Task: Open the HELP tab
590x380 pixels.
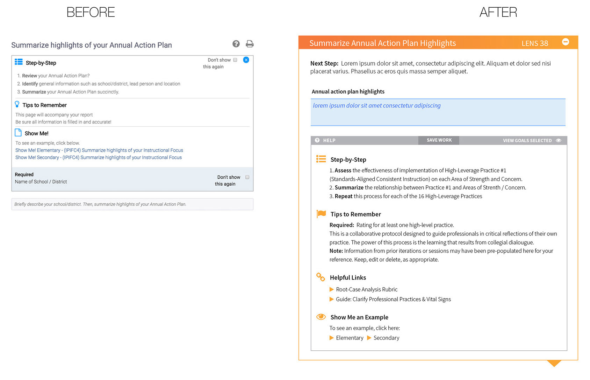Action: click(x=325, y=141)
